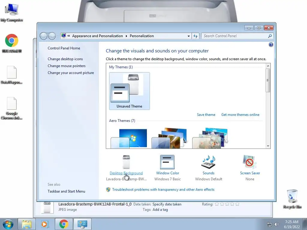Click the Desktop Background washer icon
307x230 pixels.
(126, 162)
